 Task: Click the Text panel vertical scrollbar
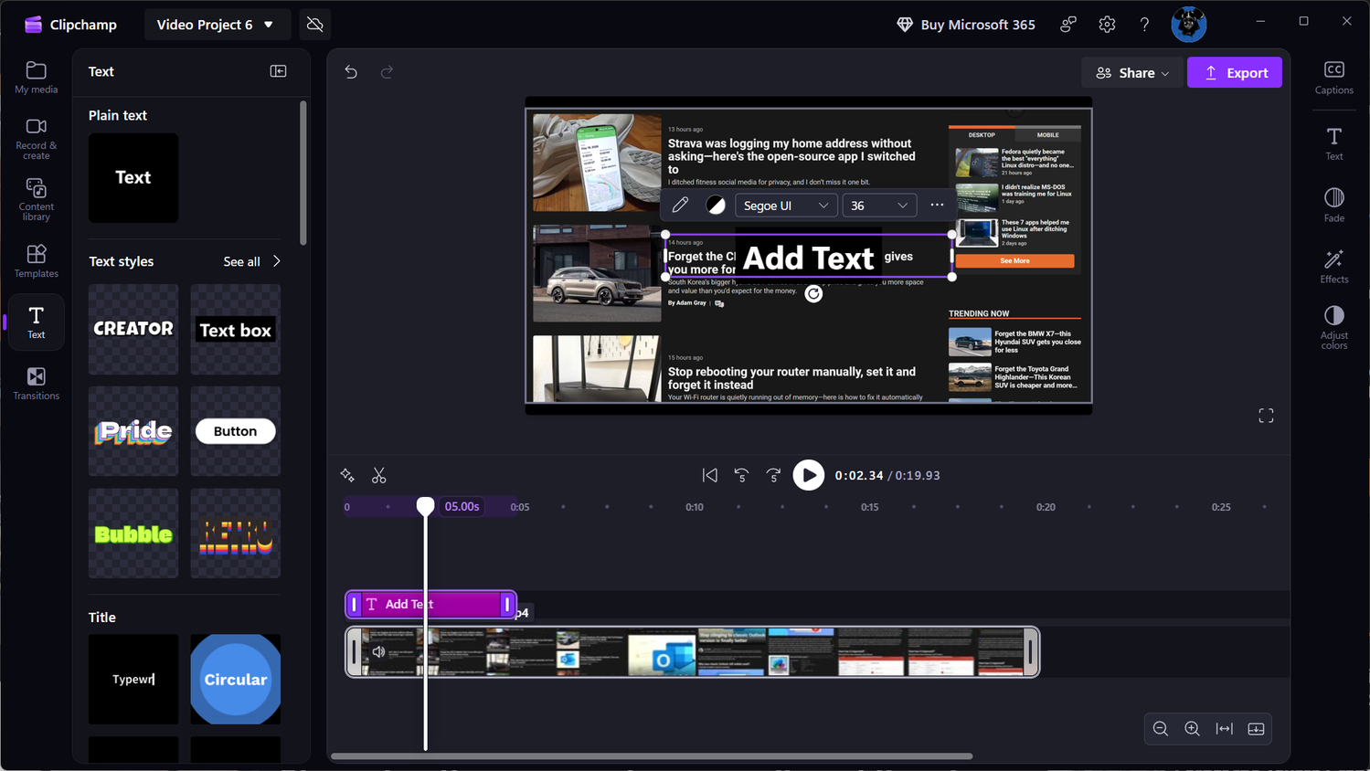tap(303, 173)
